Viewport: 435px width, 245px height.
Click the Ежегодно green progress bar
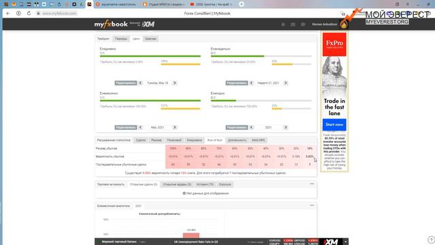(224, 101)
